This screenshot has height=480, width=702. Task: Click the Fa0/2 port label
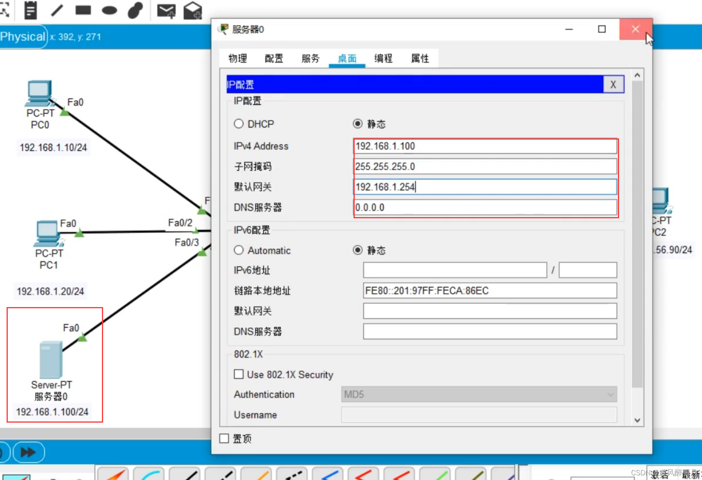point(180,223)
